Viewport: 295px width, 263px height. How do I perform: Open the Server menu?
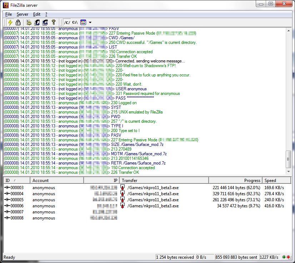[x=22, y=14]
